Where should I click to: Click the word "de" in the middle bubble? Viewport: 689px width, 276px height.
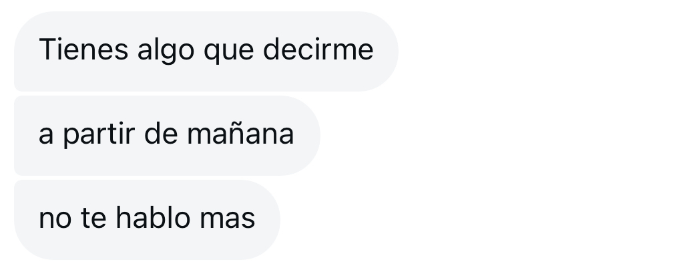[x=161, y=133]
